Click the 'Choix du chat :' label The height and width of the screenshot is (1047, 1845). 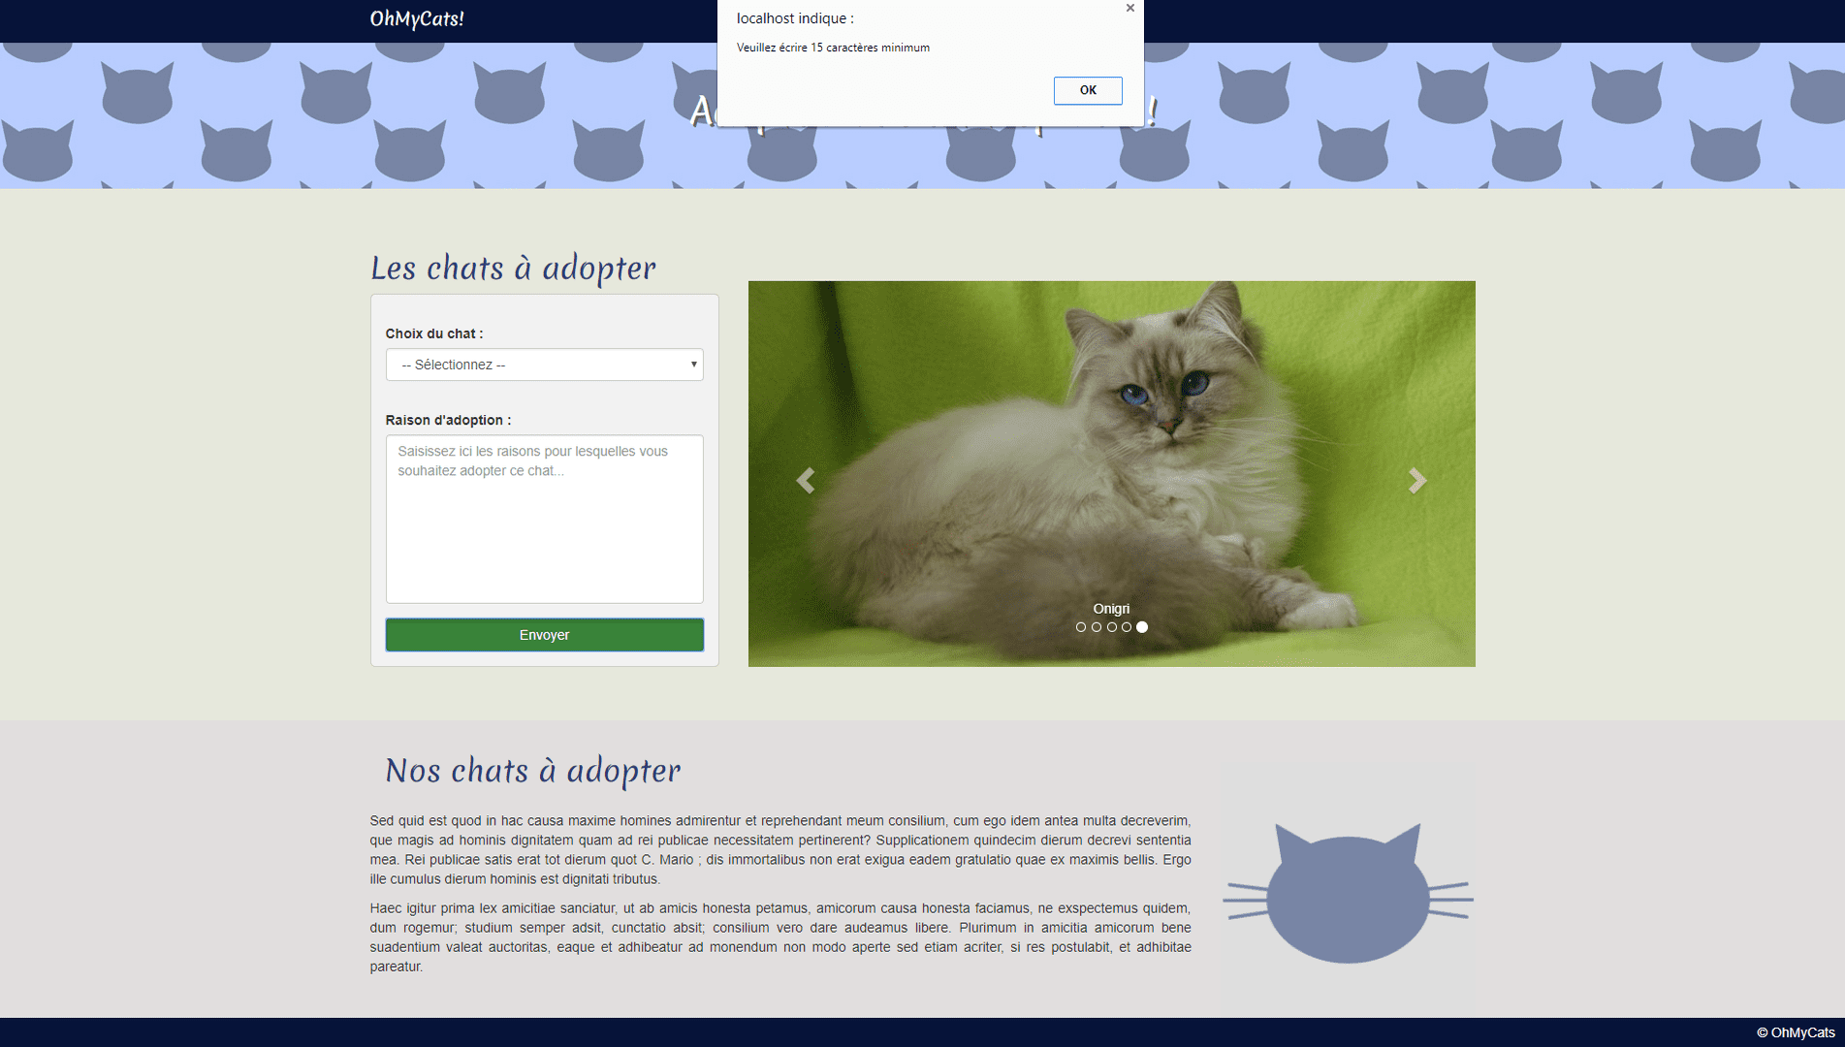pos(434,333)
